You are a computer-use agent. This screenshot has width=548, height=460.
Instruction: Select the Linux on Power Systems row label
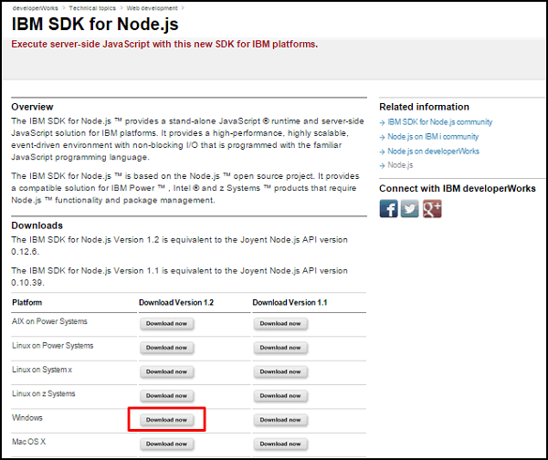click(x=52, y=345)
